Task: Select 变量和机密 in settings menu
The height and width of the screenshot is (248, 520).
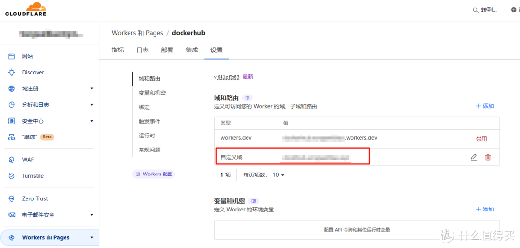Action: pyautogui.click(x=152, y=93)
